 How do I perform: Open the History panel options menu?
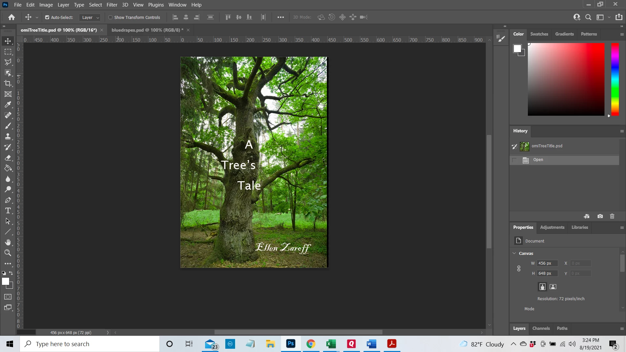622,131
